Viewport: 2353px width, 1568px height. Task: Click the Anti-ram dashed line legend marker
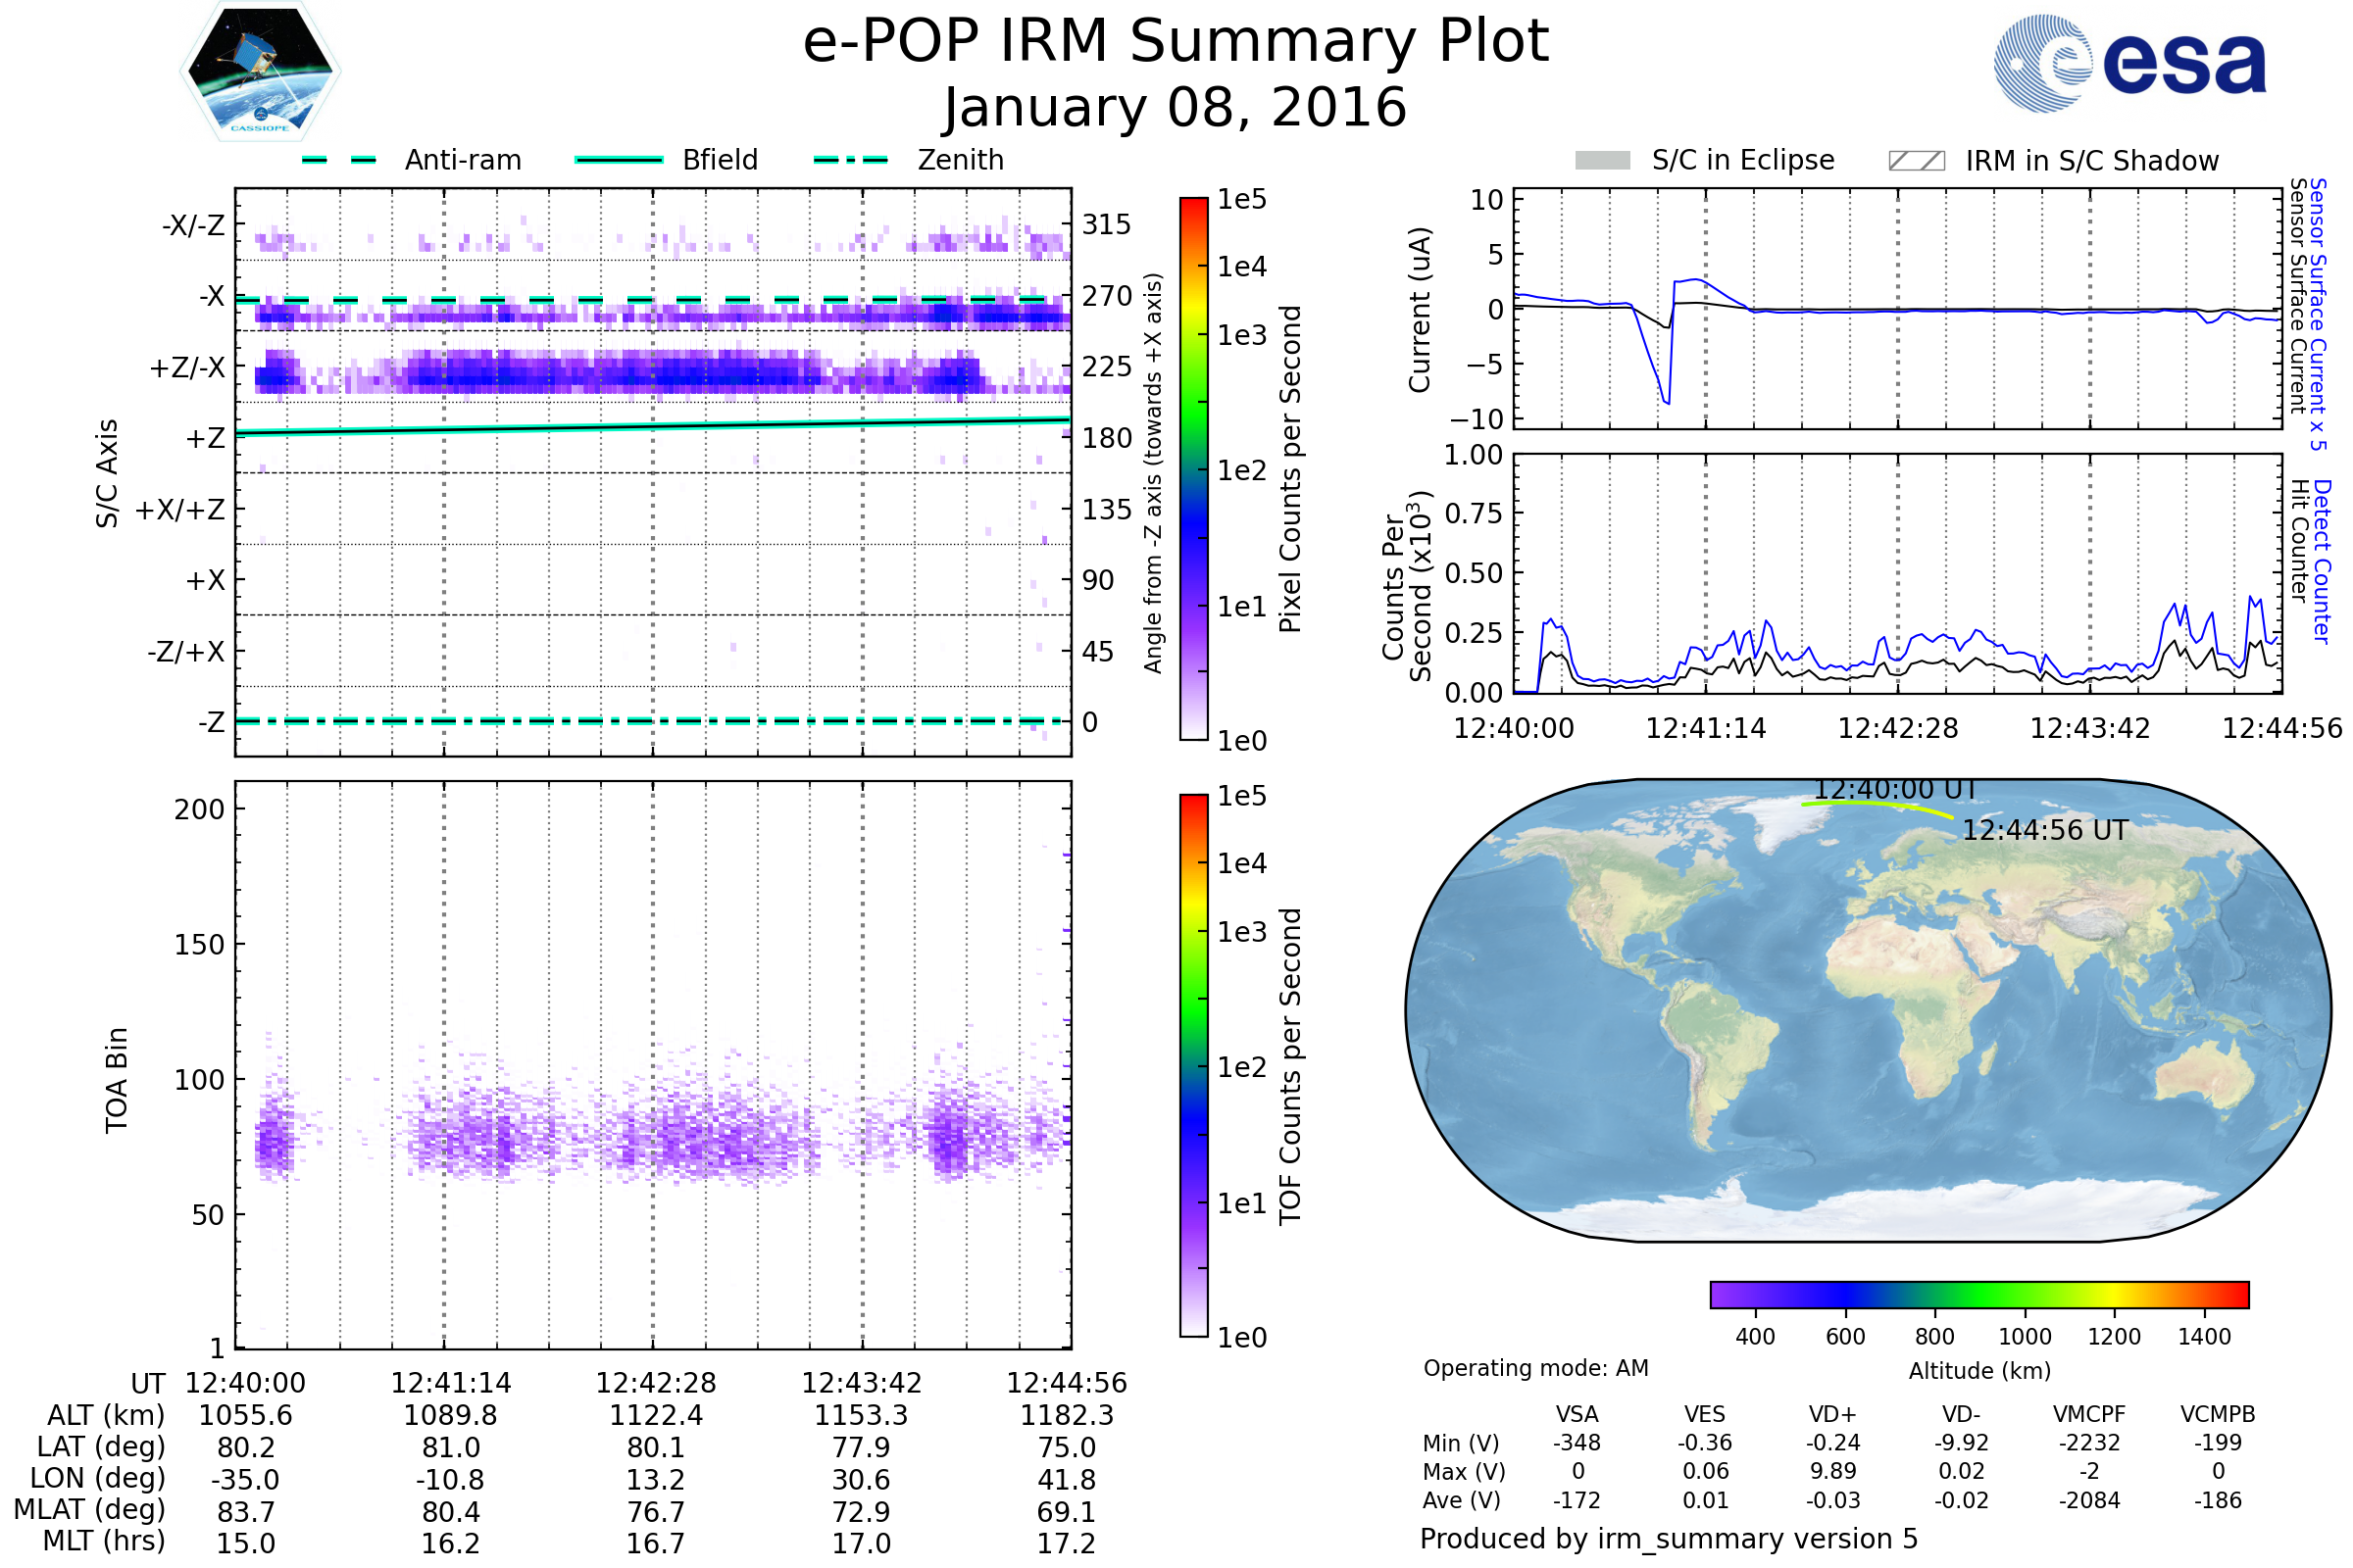[339, 160]
